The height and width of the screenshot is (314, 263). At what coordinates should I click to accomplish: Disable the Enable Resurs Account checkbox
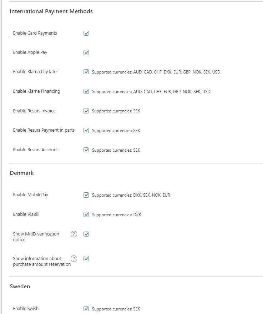pyautogui.click(x=86, y=150)
